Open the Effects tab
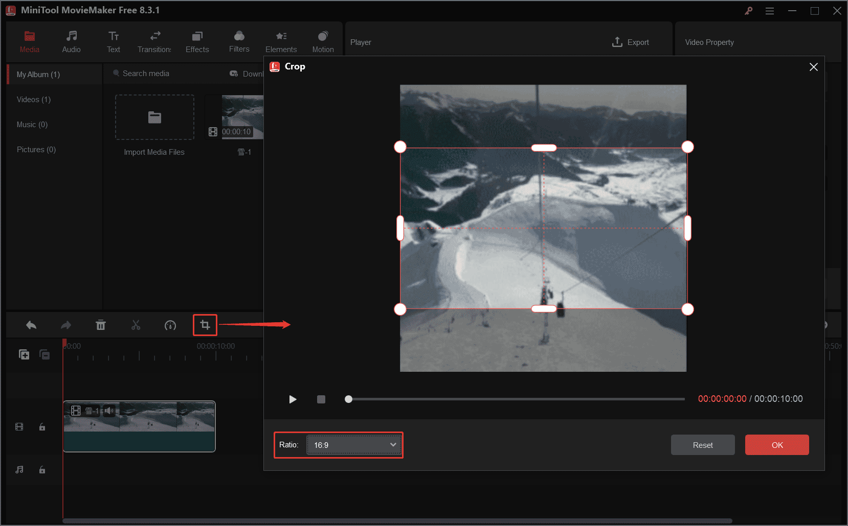848x526 pixels. coord(197,42)
